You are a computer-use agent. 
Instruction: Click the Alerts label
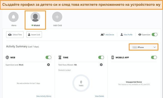14,25
